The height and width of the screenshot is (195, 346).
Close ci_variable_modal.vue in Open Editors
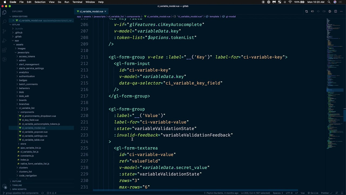click(13, 21)
